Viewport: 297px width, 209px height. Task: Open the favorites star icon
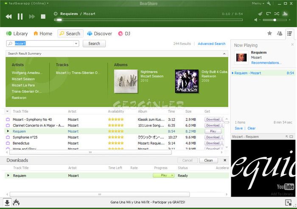269,33
